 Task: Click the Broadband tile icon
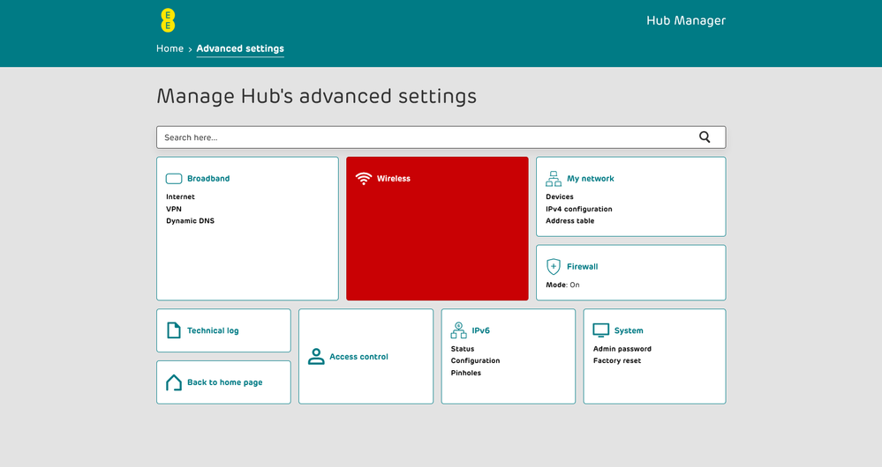174,179
